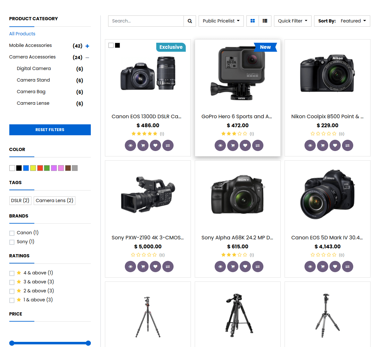385x347 pixels.
Task: Add GoPro Hero 6 to cart
Action: (233, 145)
